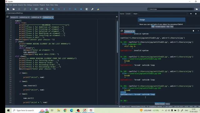Click the taskbar search box

(x=30, y=110)
